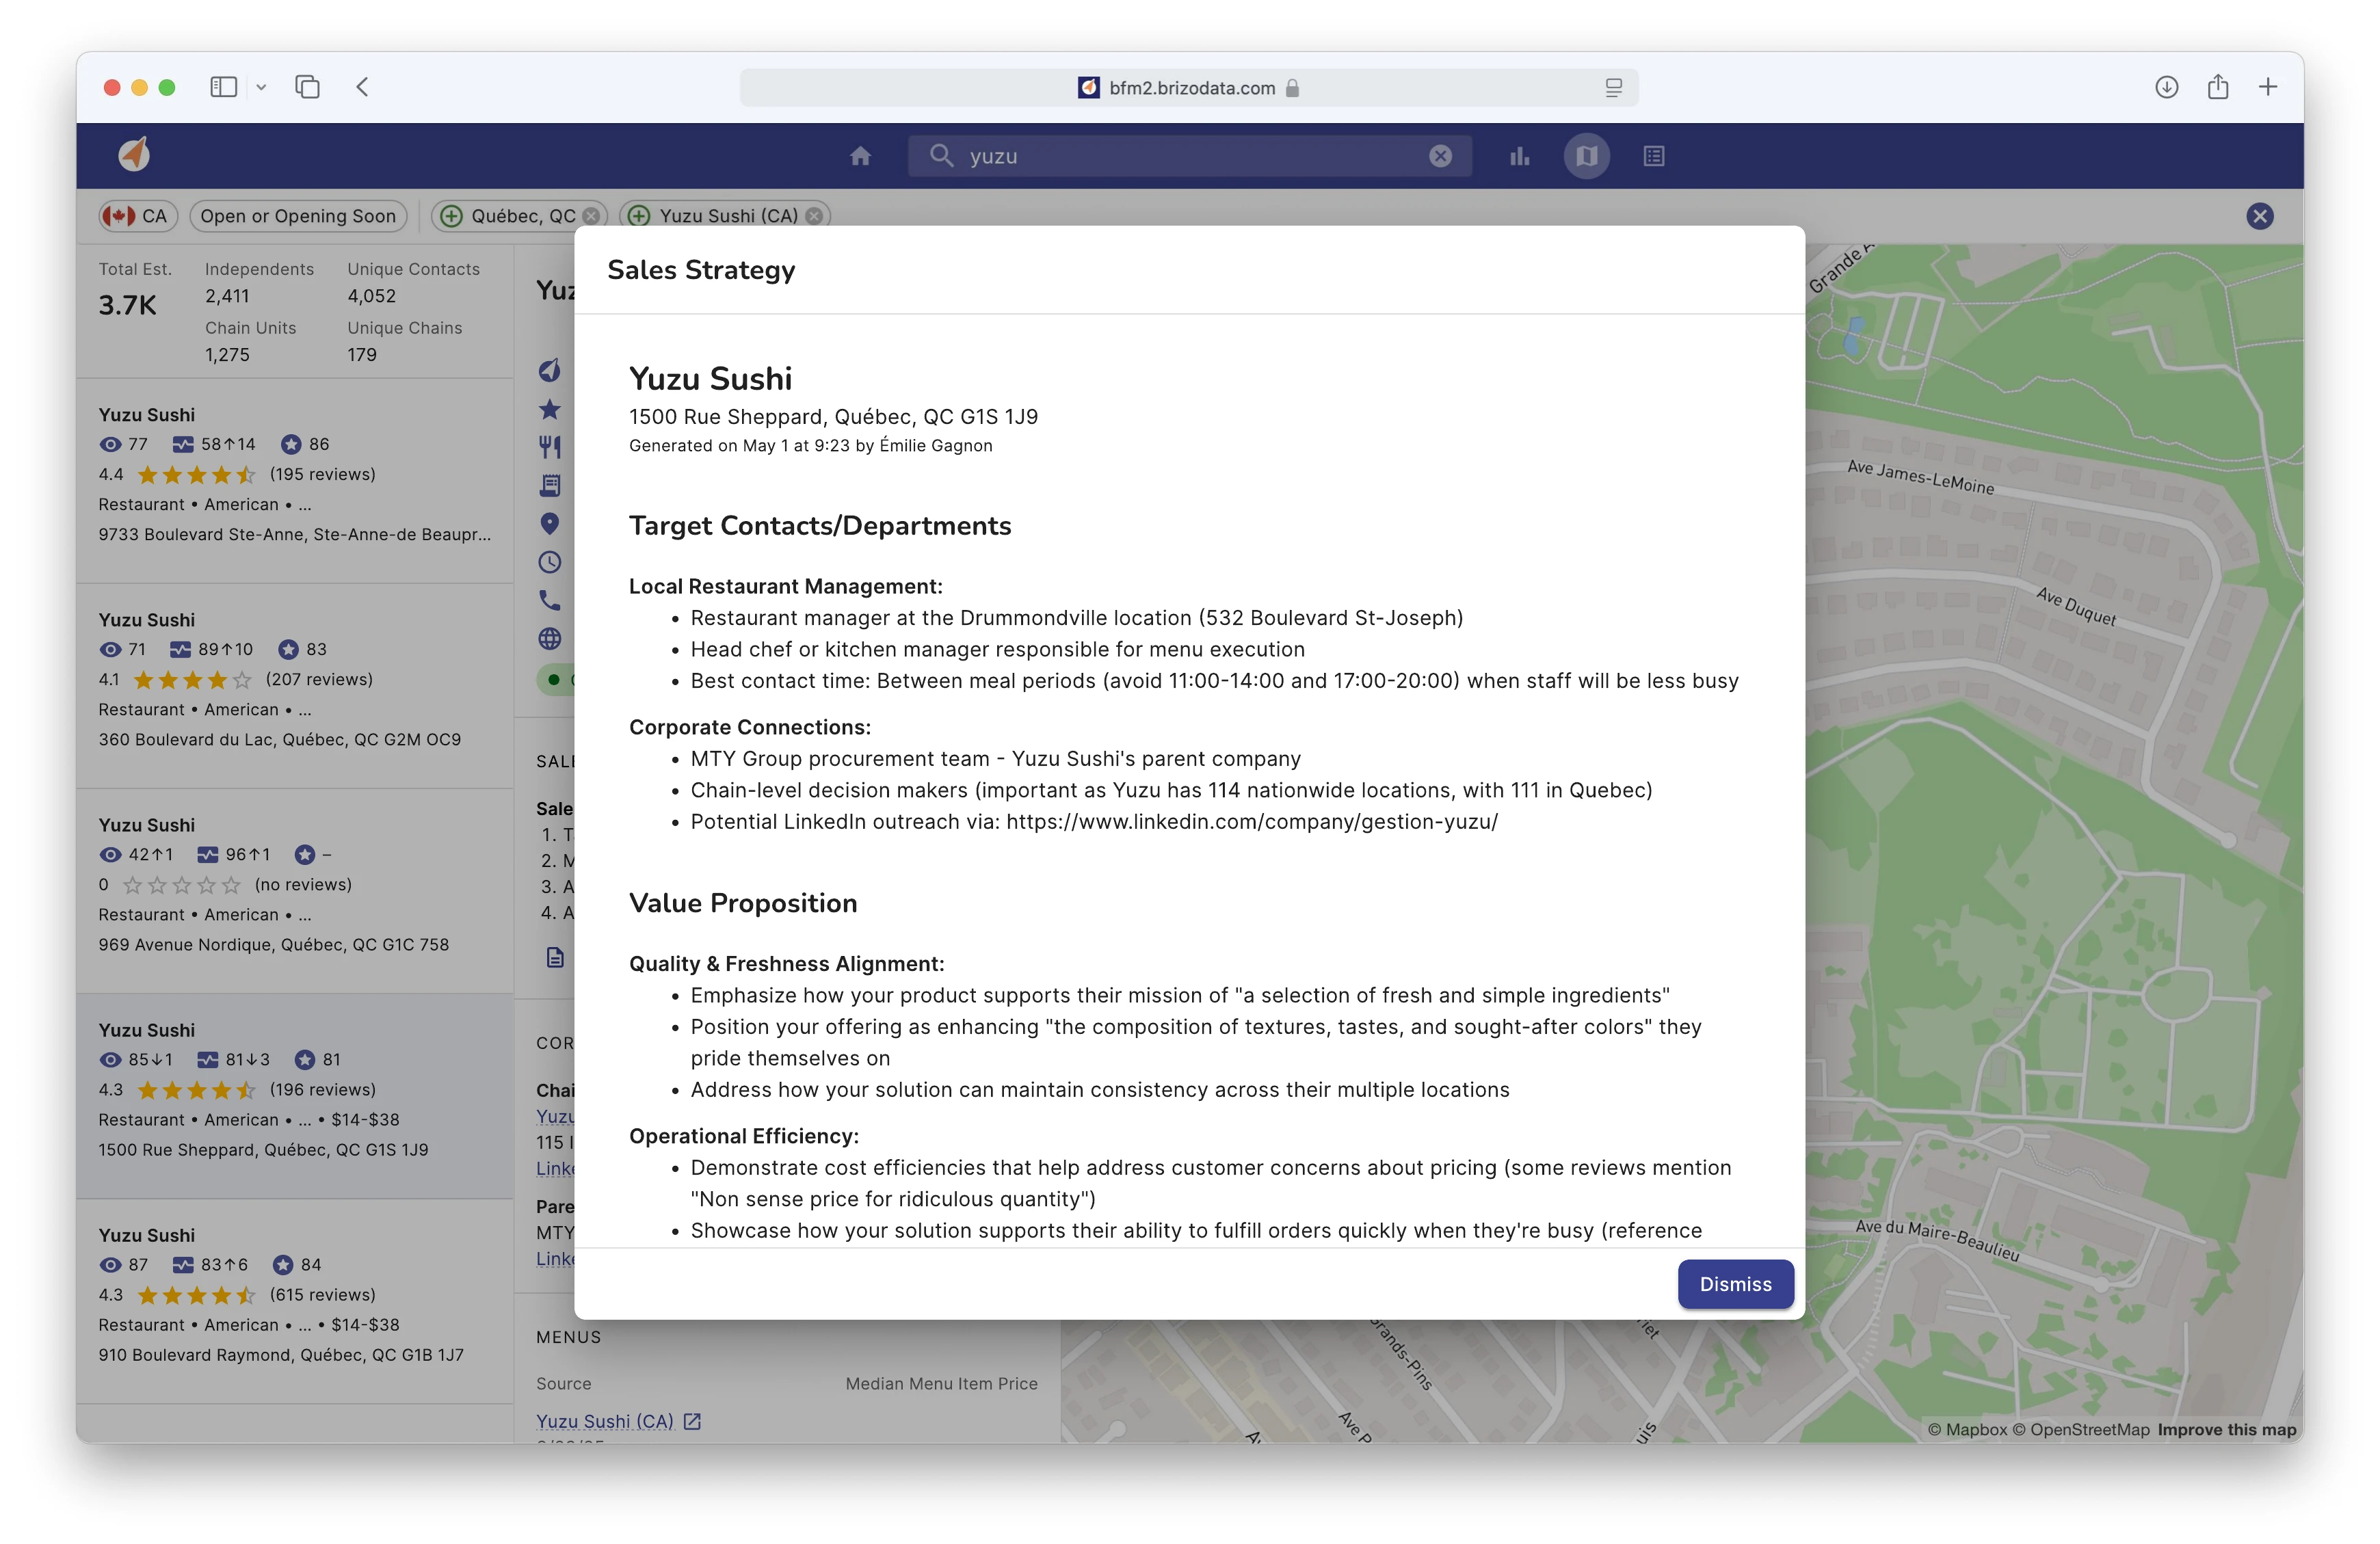Select Yuzu Sushi at 969 Avenue Nordique
2380x1544 pixels.
pyautogui.click(x=295, y=891)
